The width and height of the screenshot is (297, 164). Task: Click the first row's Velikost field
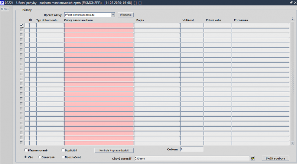pyautogui.click(x=192, y=25)
